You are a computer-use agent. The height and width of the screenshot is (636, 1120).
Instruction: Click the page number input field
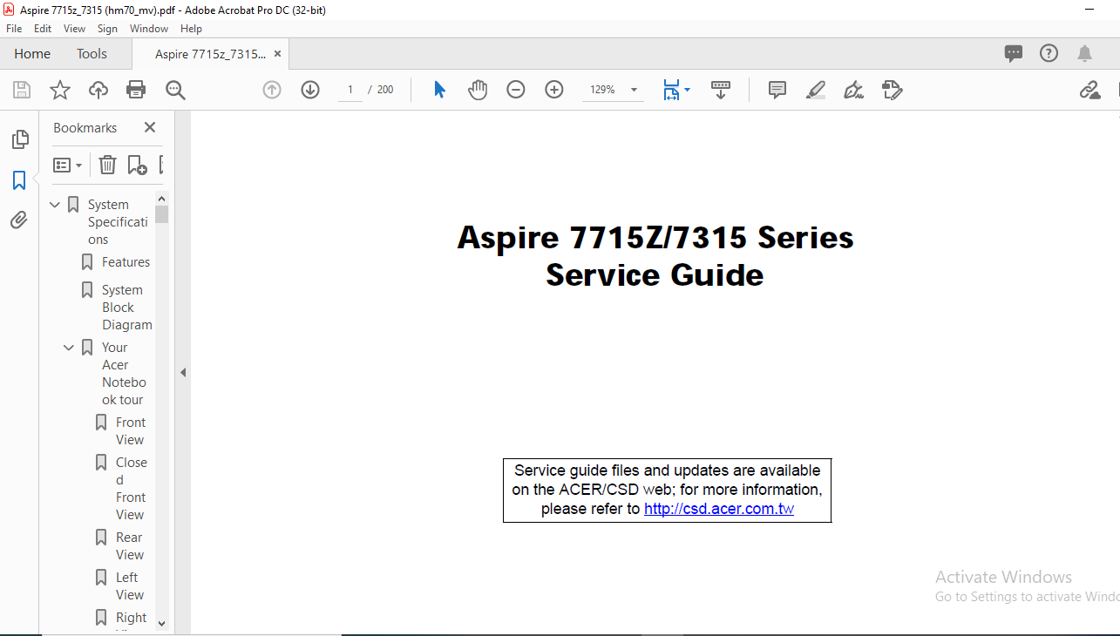pos(350,90)
